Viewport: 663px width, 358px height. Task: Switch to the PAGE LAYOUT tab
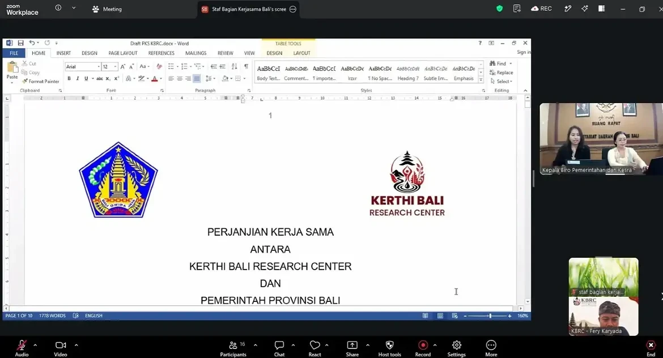pyautogui.click(x=122, y=53)
